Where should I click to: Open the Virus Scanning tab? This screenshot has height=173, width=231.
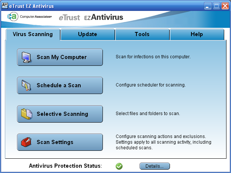[33, 34]
